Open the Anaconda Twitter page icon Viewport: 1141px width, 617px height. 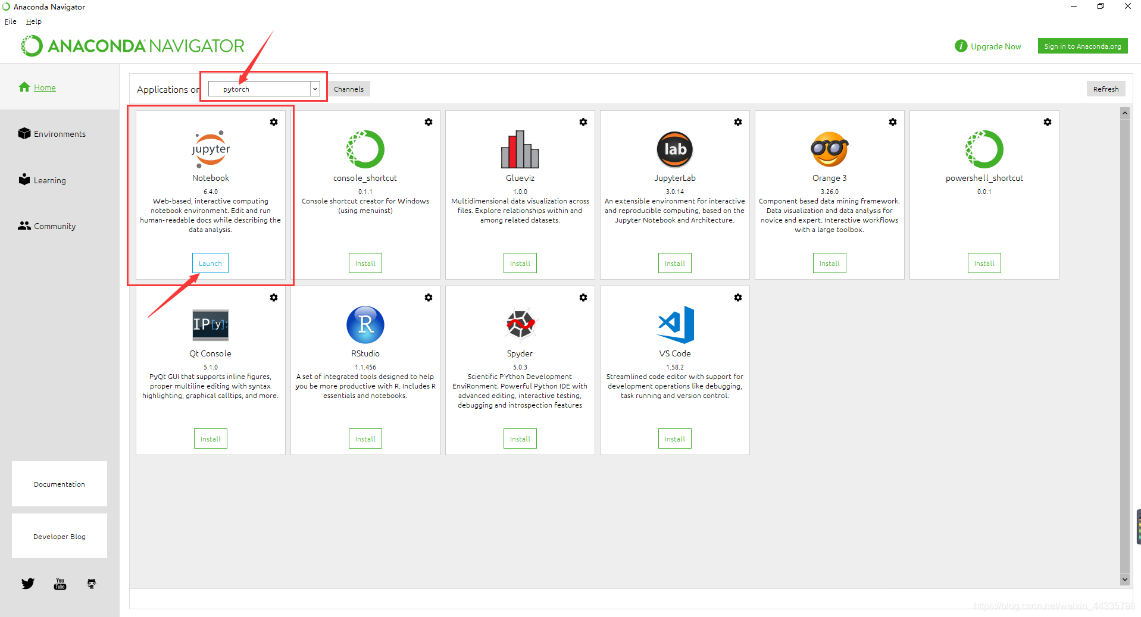[28, 584]
